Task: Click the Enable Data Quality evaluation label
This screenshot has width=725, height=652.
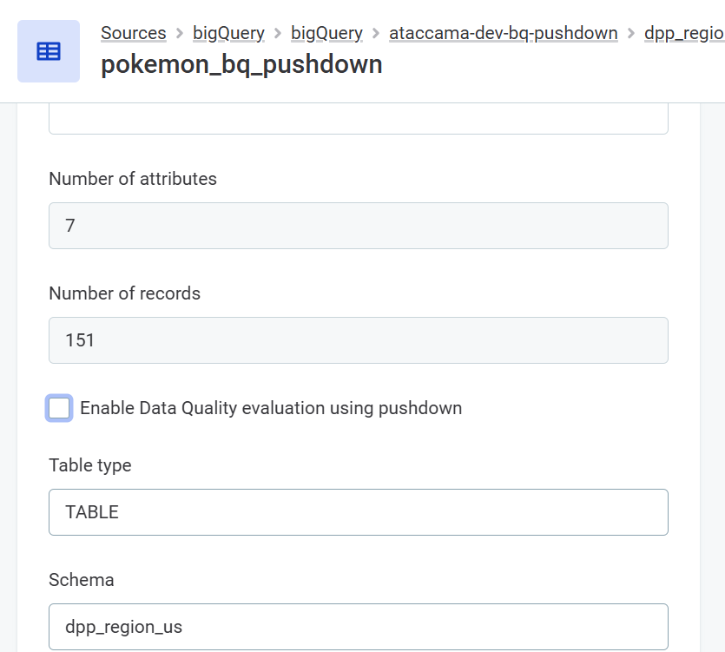Action: 271,408
